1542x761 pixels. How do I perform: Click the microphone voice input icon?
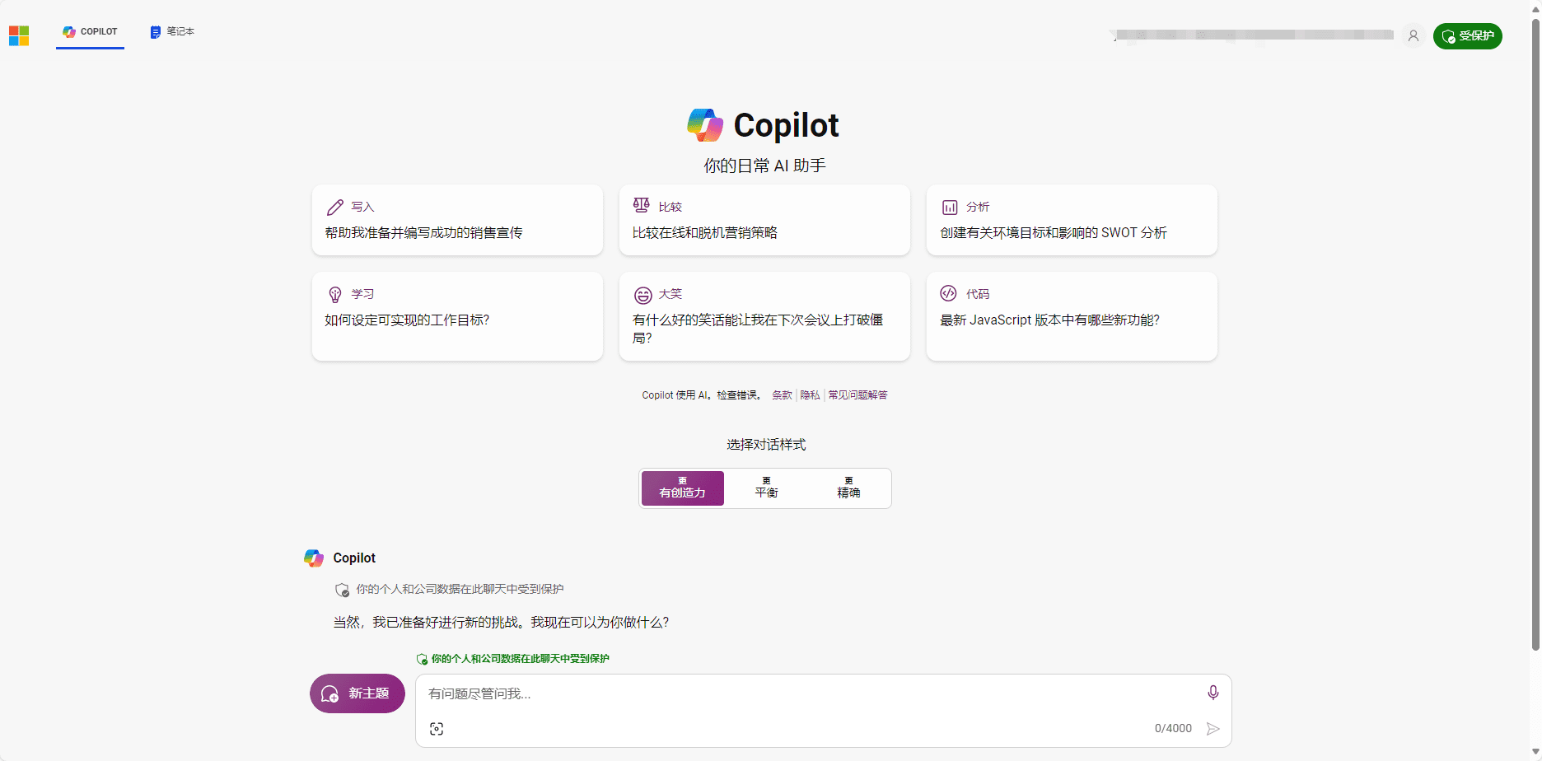[1213, 693]
